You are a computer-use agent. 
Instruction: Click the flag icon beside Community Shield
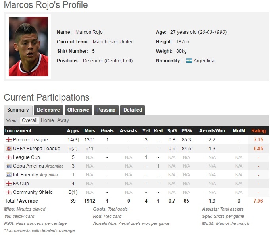point(8,192)
